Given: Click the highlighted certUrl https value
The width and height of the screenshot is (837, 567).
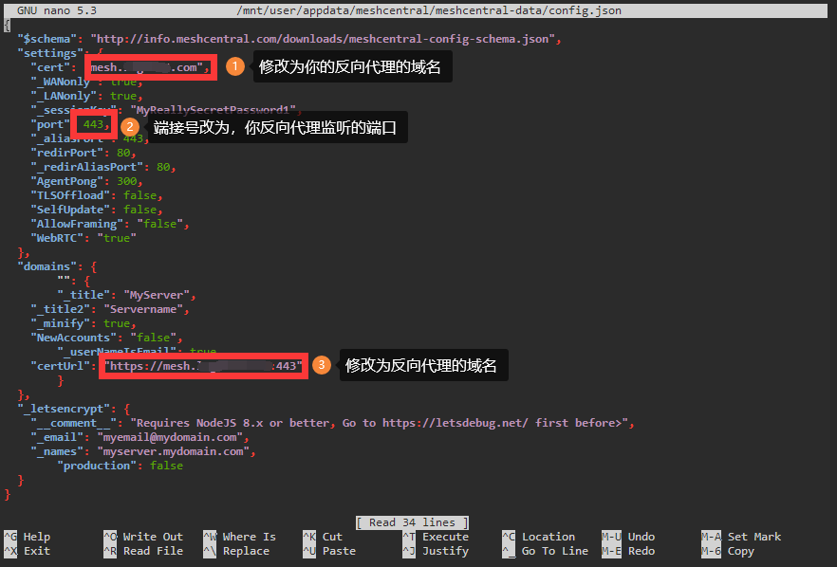Looking at the screenshot, I should point(204,366).
